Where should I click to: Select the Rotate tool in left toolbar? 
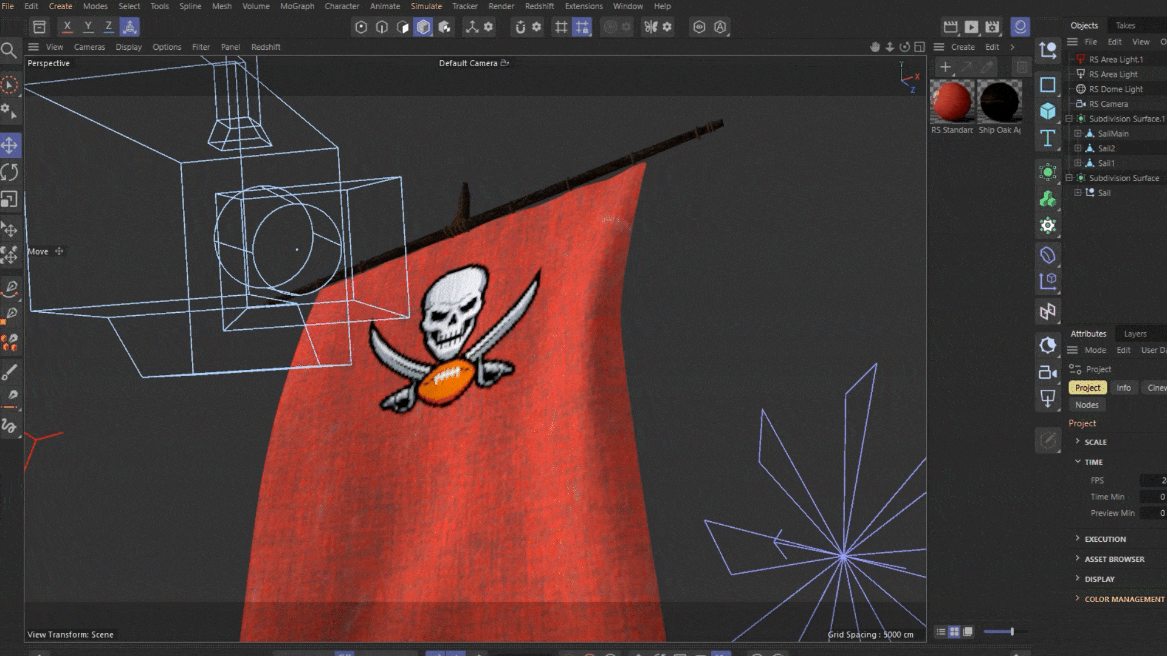coord(10,173)
